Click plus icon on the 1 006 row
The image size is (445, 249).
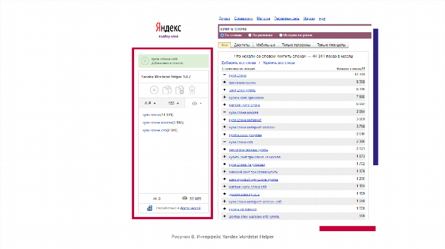[x=224, y=209]
